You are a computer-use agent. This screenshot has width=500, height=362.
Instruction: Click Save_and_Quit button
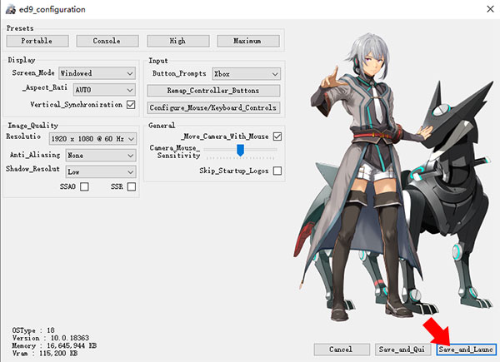tap(402, 350)
